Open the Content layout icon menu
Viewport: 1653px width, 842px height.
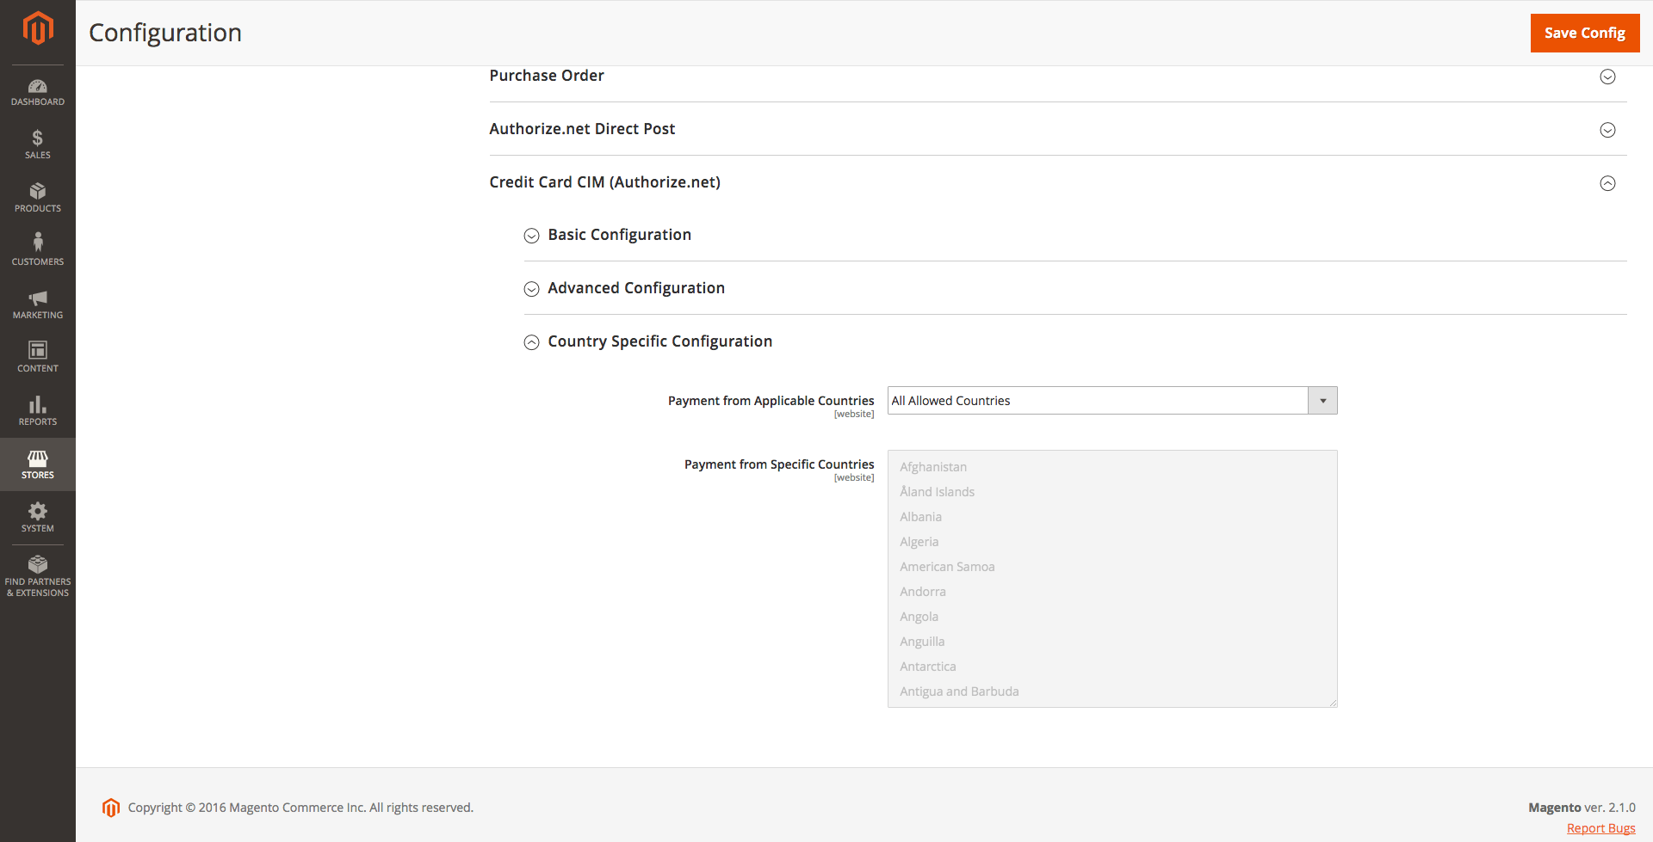[38, 357]
